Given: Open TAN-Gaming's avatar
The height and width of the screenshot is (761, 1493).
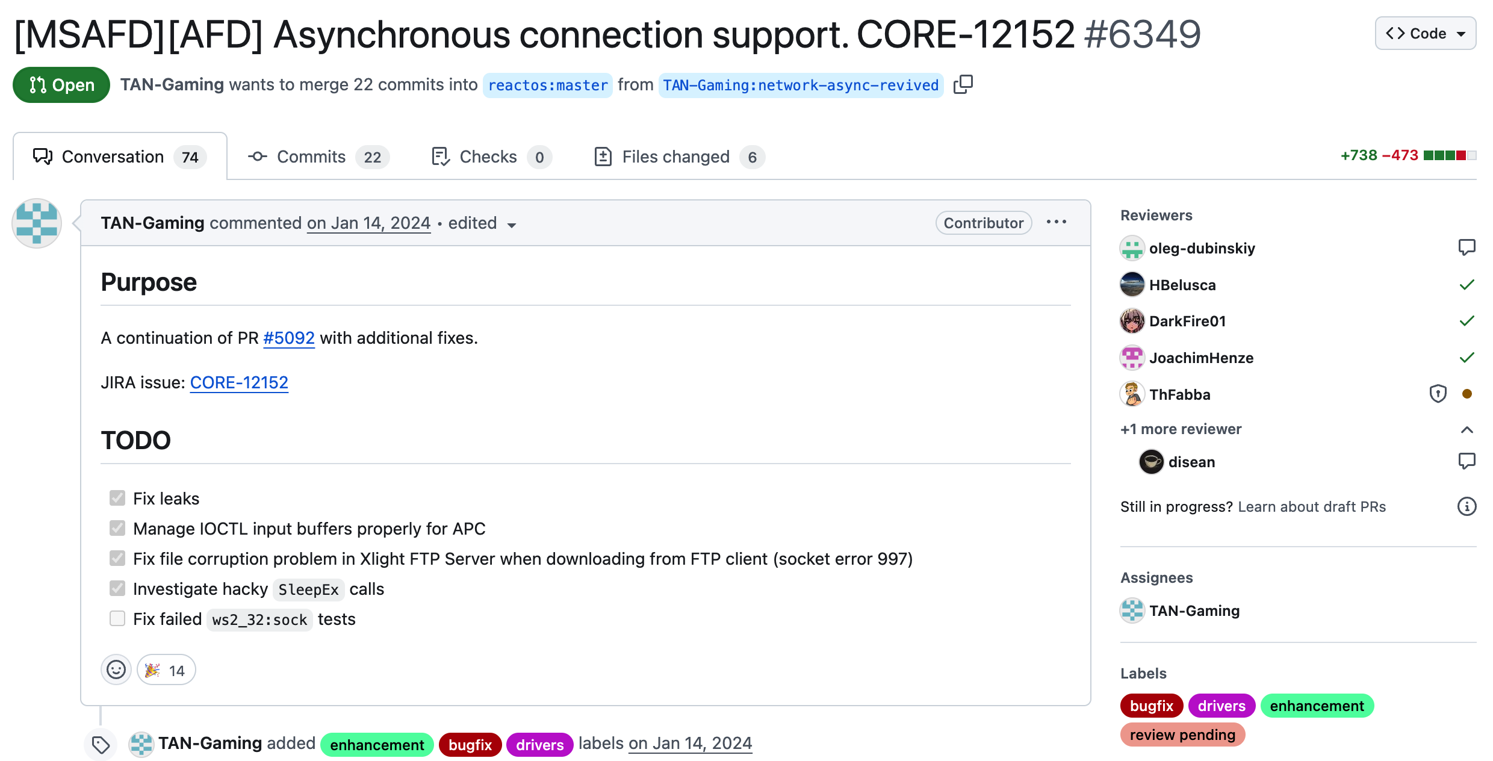Looking at the screenshot, I should (x=36, y=223).
